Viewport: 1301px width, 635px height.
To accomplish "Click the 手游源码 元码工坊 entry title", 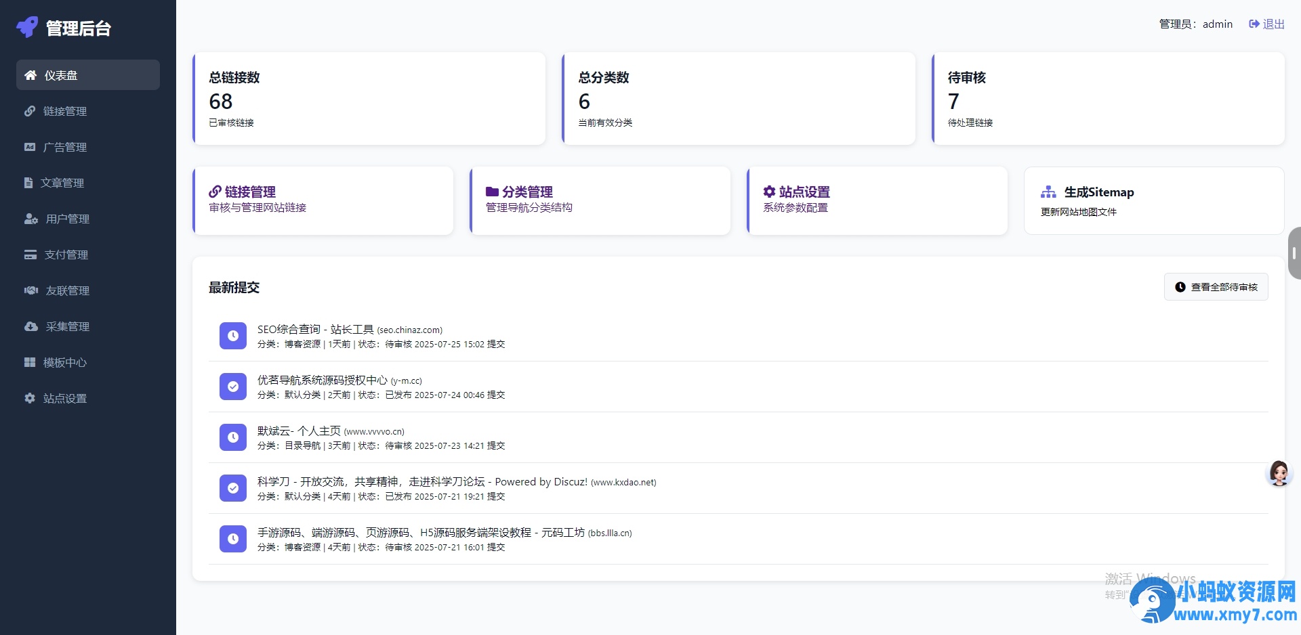I will [x=421, y=532].
